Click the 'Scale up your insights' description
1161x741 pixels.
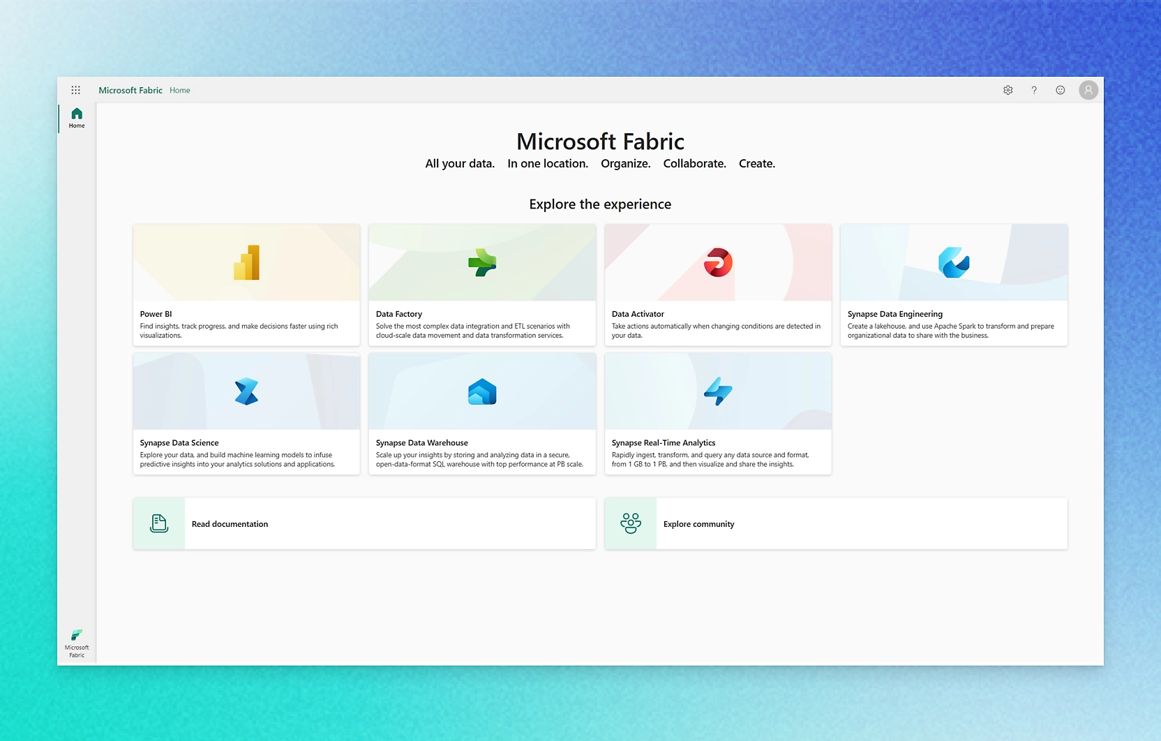click(479, 460)
